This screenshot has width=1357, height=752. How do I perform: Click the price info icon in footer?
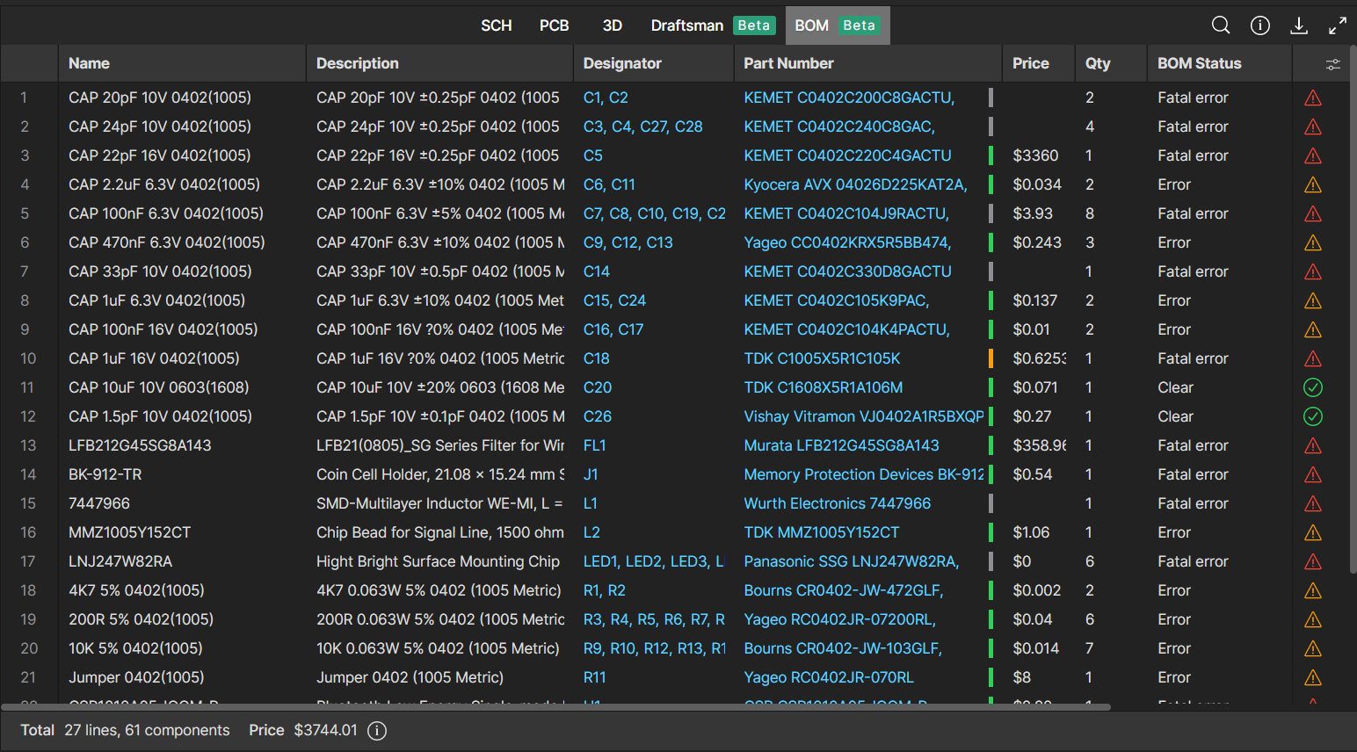[x=377, y=731]
